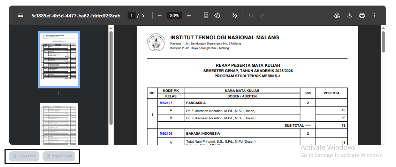This screenshot has width=396, height=167.
Task: Click the Kampus 2 address line
Action: pos(199,48)
